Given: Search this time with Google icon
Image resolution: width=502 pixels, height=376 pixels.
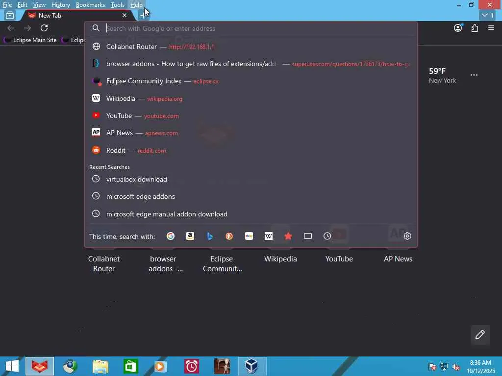Looking at the screenshot, I should click(x=170, y=236).
